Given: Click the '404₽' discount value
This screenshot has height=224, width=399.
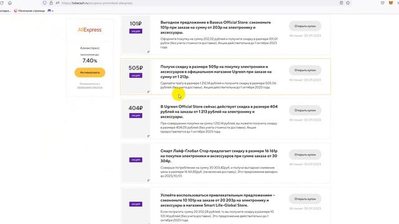Looking at the screenshot, I should coord(136,108).
